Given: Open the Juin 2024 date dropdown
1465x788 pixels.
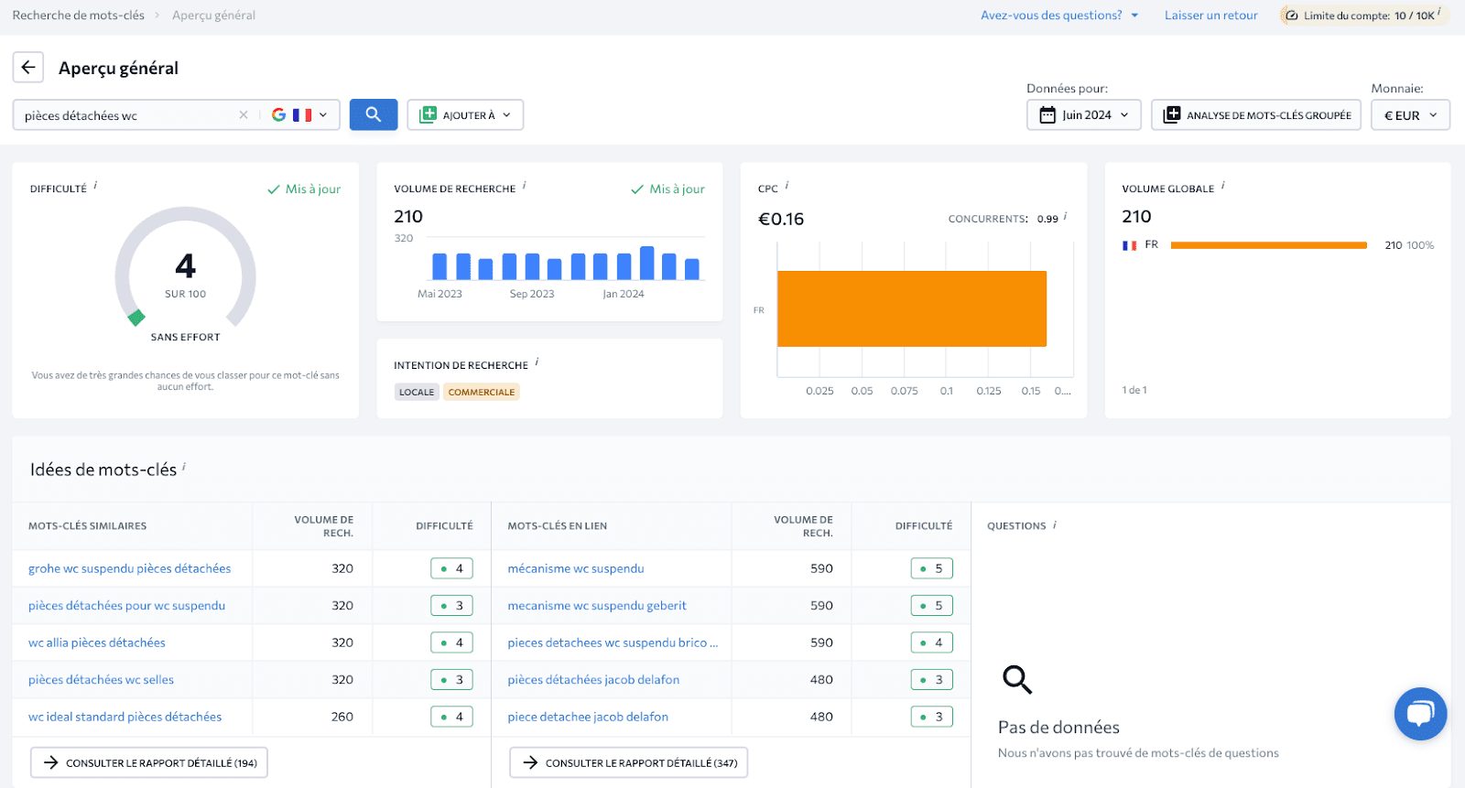Looking at the screenshot, I should (x=1084, y=114).
